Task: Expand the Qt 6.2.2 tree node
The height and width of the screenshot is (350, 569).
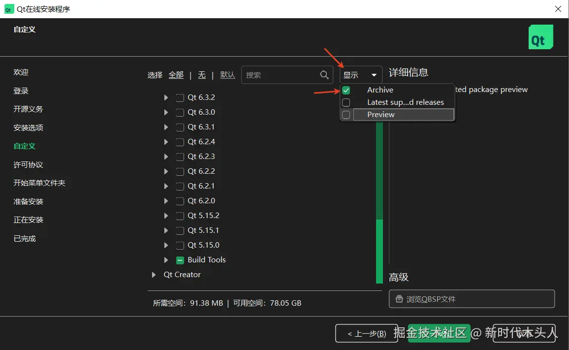Action: click(166, 171)
